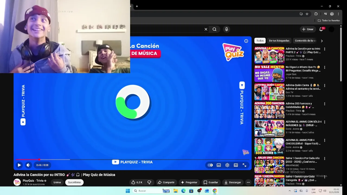Click the Compartir button

[x=166, y=182]
